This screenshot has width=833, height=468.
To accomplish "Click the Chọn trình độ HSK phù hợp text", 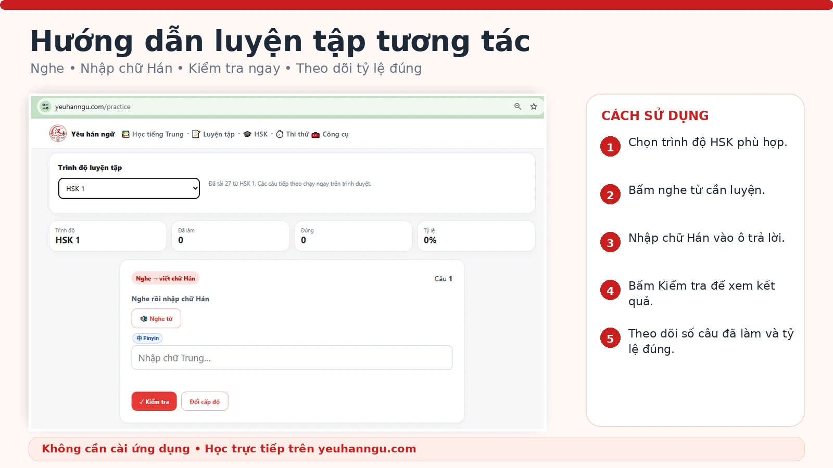I will click(708, 142).
